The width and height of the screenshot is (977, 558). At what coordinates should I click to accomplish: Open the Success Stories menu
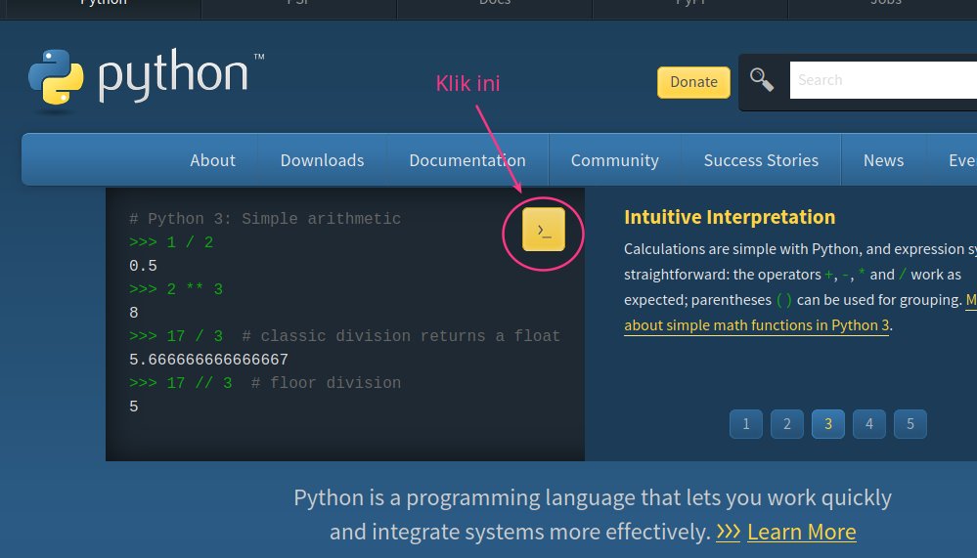(761, 160)
